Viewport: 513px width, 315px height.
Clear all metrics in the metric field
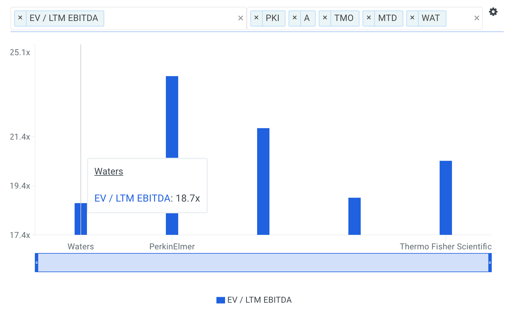(x=240, y=18)
